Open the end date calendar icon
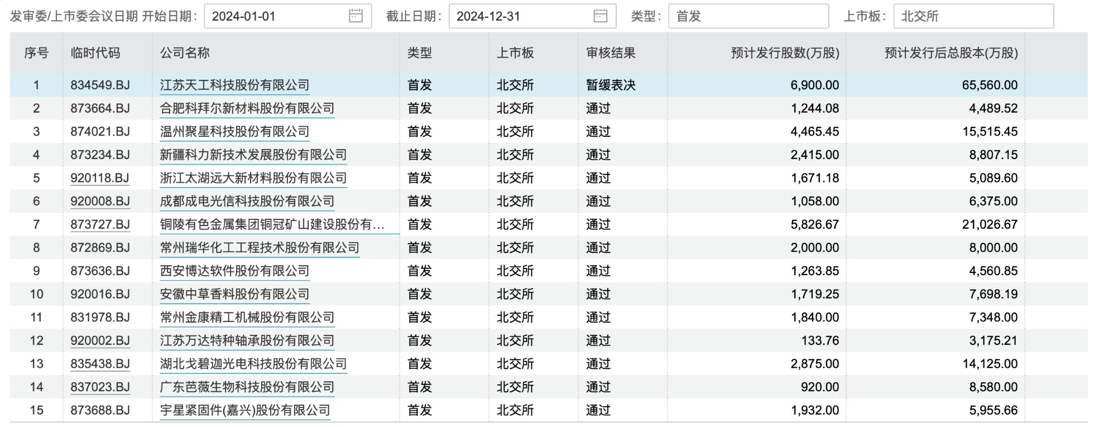This screenshot has height=427, width=1094. coord(600,16)
